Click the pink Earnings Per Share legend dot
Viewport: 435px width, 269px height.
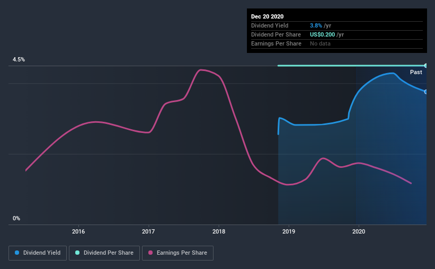150,253
